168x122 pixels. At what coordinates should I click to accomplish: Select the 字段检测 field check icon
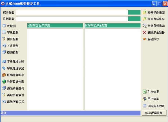[x=4, y=32]
